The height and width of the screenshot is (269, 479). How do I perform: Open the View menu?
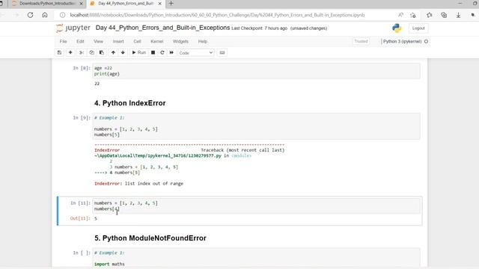coord(98,41)
